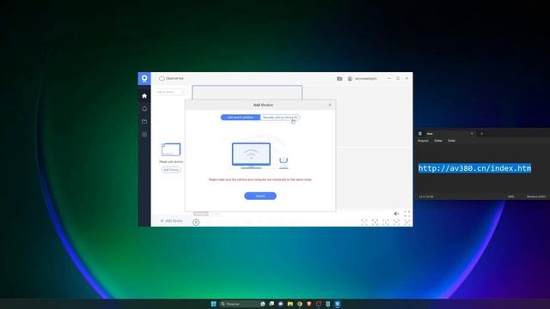The width and height of the screenshot is (550, 309).
Task: Click the Cloud service cloud icon
Action: coord(162,78)
